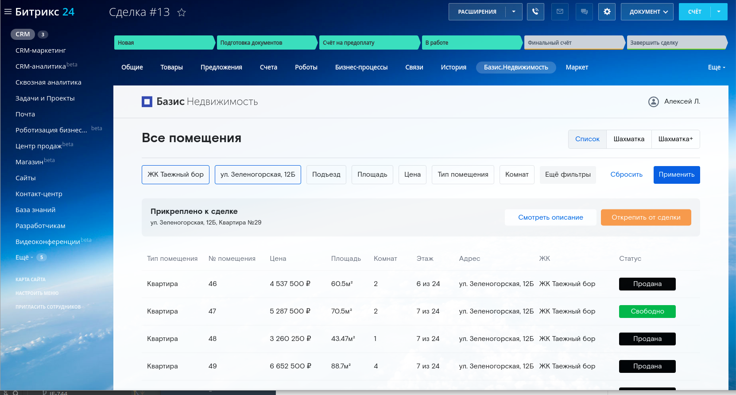736x395 pixels.
Task: Click the user avatar icon
Action: (x=653, y=102)
